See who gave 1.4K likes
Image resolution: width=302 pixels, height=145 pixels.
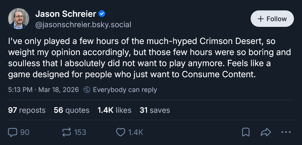click(x=114, y=110)
